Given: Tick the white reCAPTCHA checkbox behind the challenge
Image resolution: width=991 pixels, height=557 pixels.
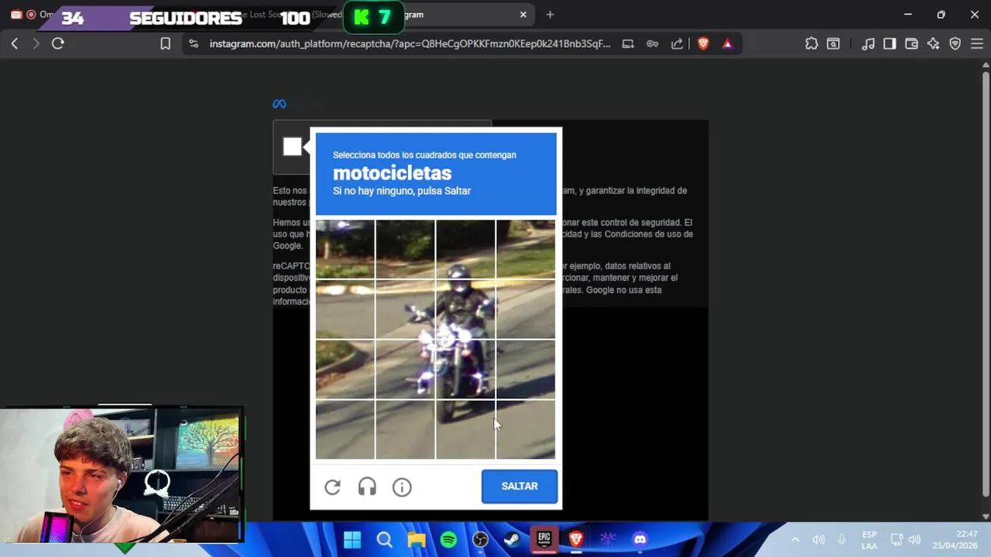Looking at the screenshot, I should click(x=292, y=146).
